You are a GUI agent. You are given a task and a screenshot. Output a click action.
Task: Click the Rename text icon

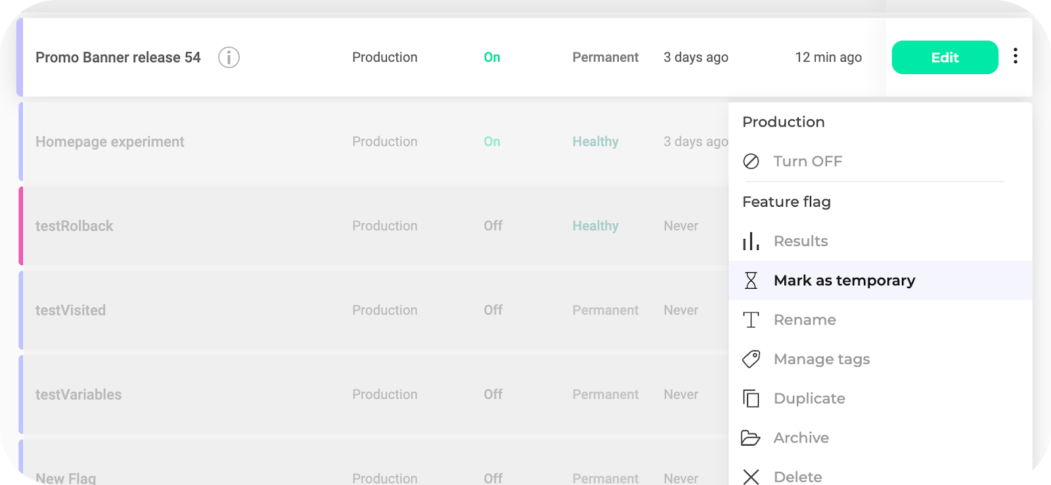point(751,320)
